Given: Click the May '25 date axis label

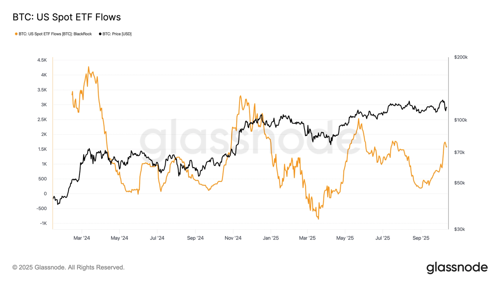Looking at the screenshot, I should pyautogui.click(x=345, y=238).
